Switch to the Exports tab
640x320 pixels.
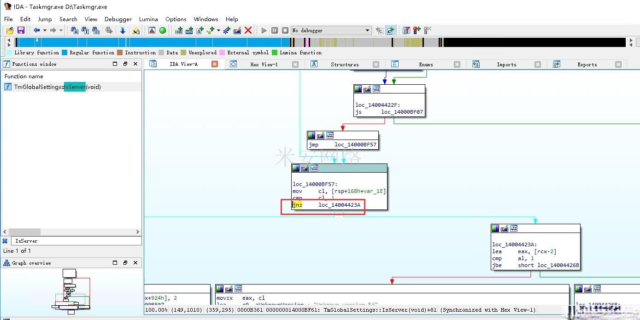tap(587, 64)
